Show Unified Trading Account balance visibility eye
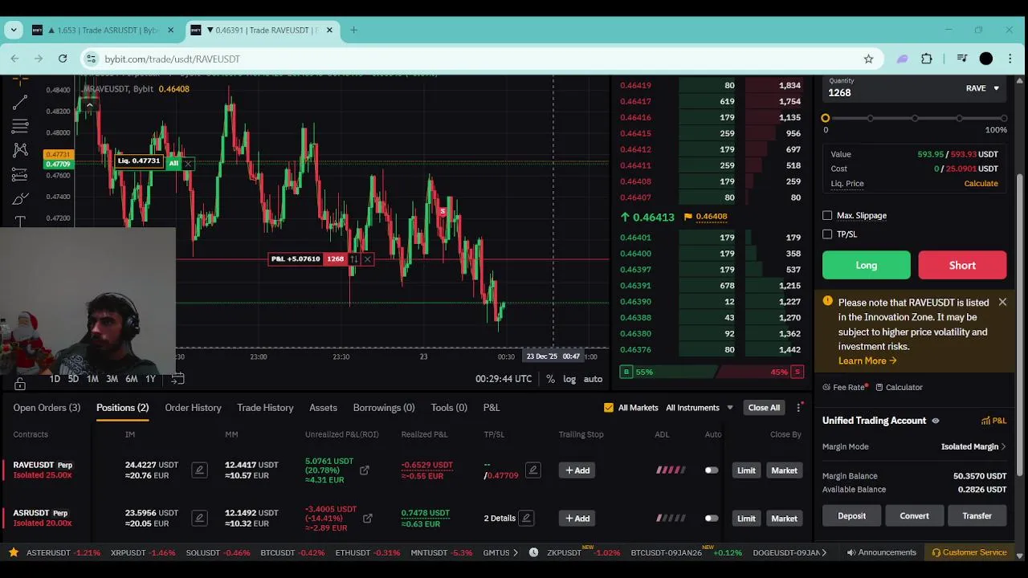The image size is (1028, 578). point(935,421)
